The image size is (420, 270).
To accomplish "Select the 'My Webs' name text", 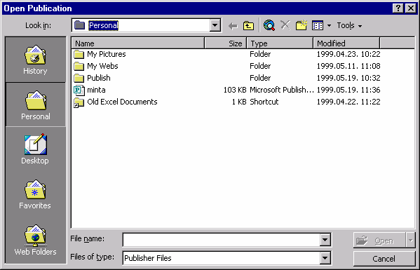I will pyautogui.click(x=102, y=66).
